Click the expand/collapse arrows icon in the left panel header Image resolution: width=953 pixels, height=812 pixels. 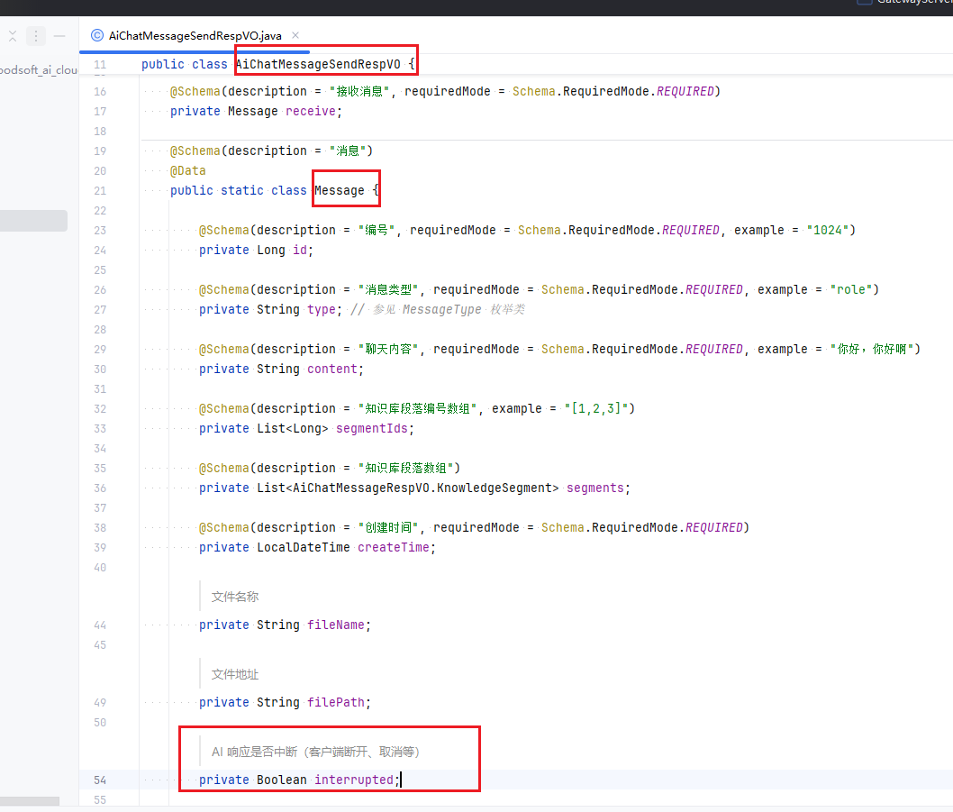click(12, 36)
